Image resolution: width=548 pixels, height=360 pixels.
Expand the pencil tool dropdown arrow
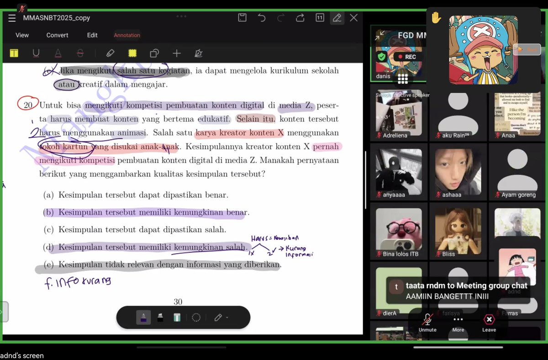[x=227, y=318]
